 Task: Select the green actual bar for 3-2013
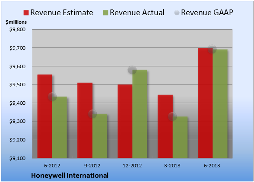(x=180, y=137)
